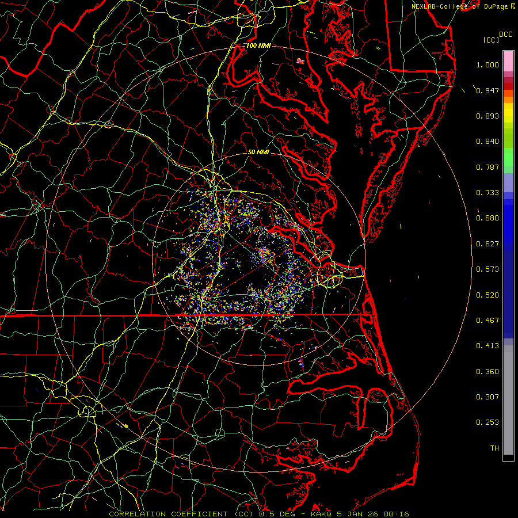Click the 0.413 scale label

pyautogui.click(x=487, y=346)
